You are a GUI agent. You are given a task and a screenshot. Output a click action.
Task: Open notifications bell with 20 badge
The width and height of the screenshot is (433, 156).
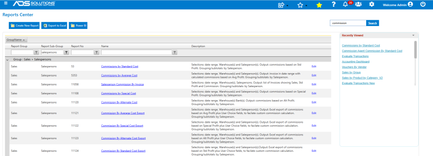tap(345, 4)
